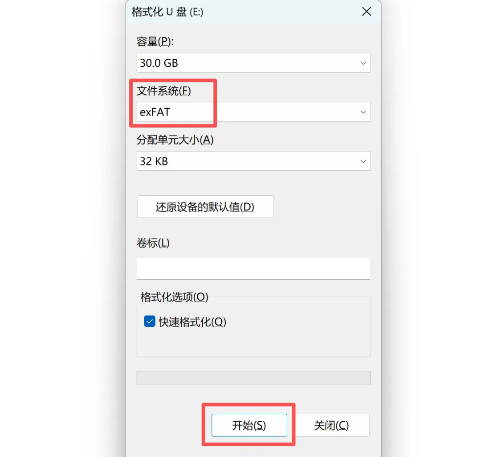
Task: Close the format dialog with the X icon
Action: 366,12
